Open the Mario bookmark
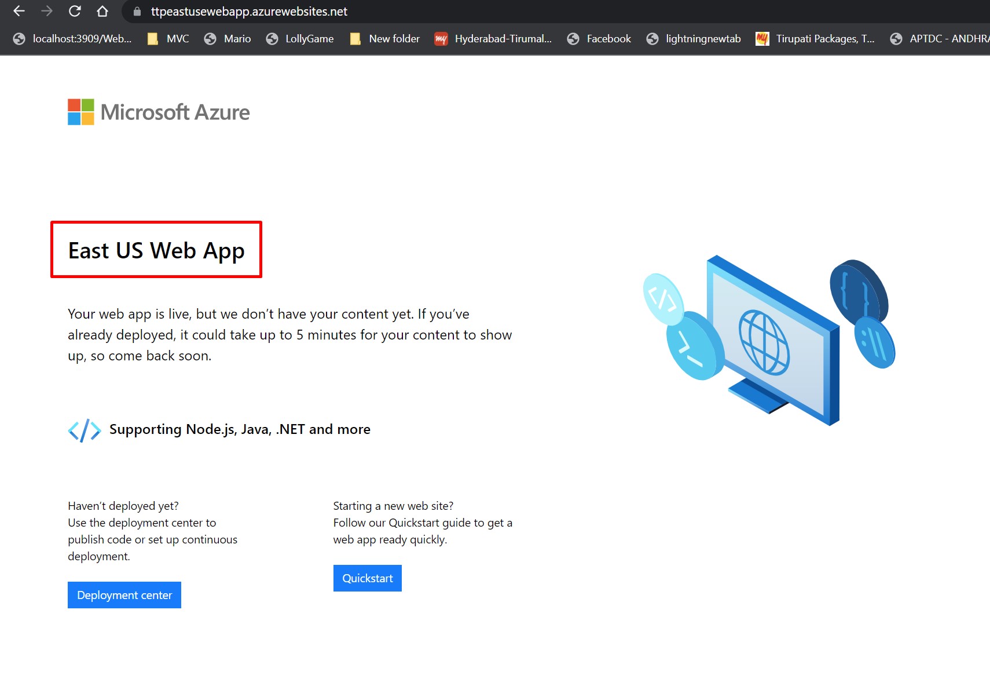This screenshot has height=679, width=990. (228, 39)
